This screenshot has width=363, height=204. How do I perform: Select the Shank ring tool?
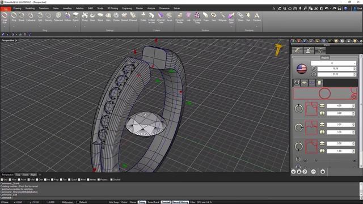click(x=22, y=17)
